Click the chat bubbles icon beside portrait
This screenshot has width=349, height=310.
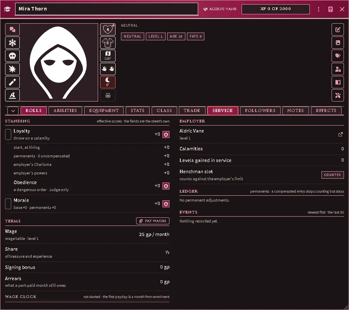[12, 29]
